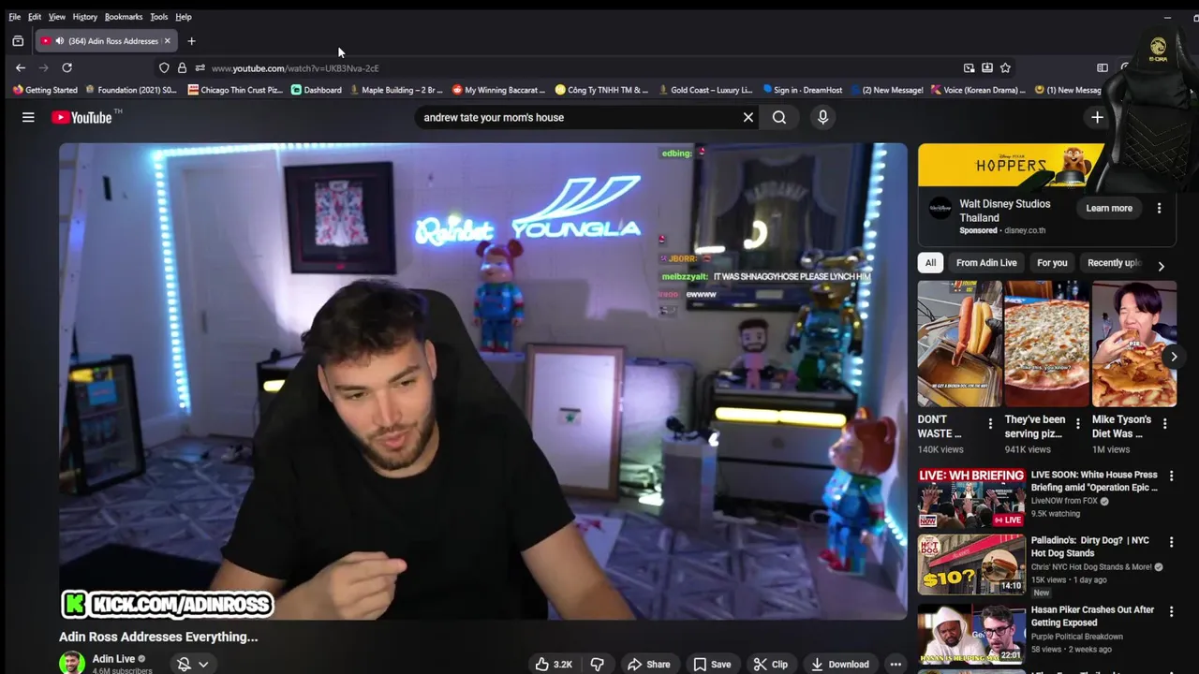This screenshot has height=674, width=1199.
Task: Clear the search box with the X icon
Action: pyautogui.click(x=748, y=117)
